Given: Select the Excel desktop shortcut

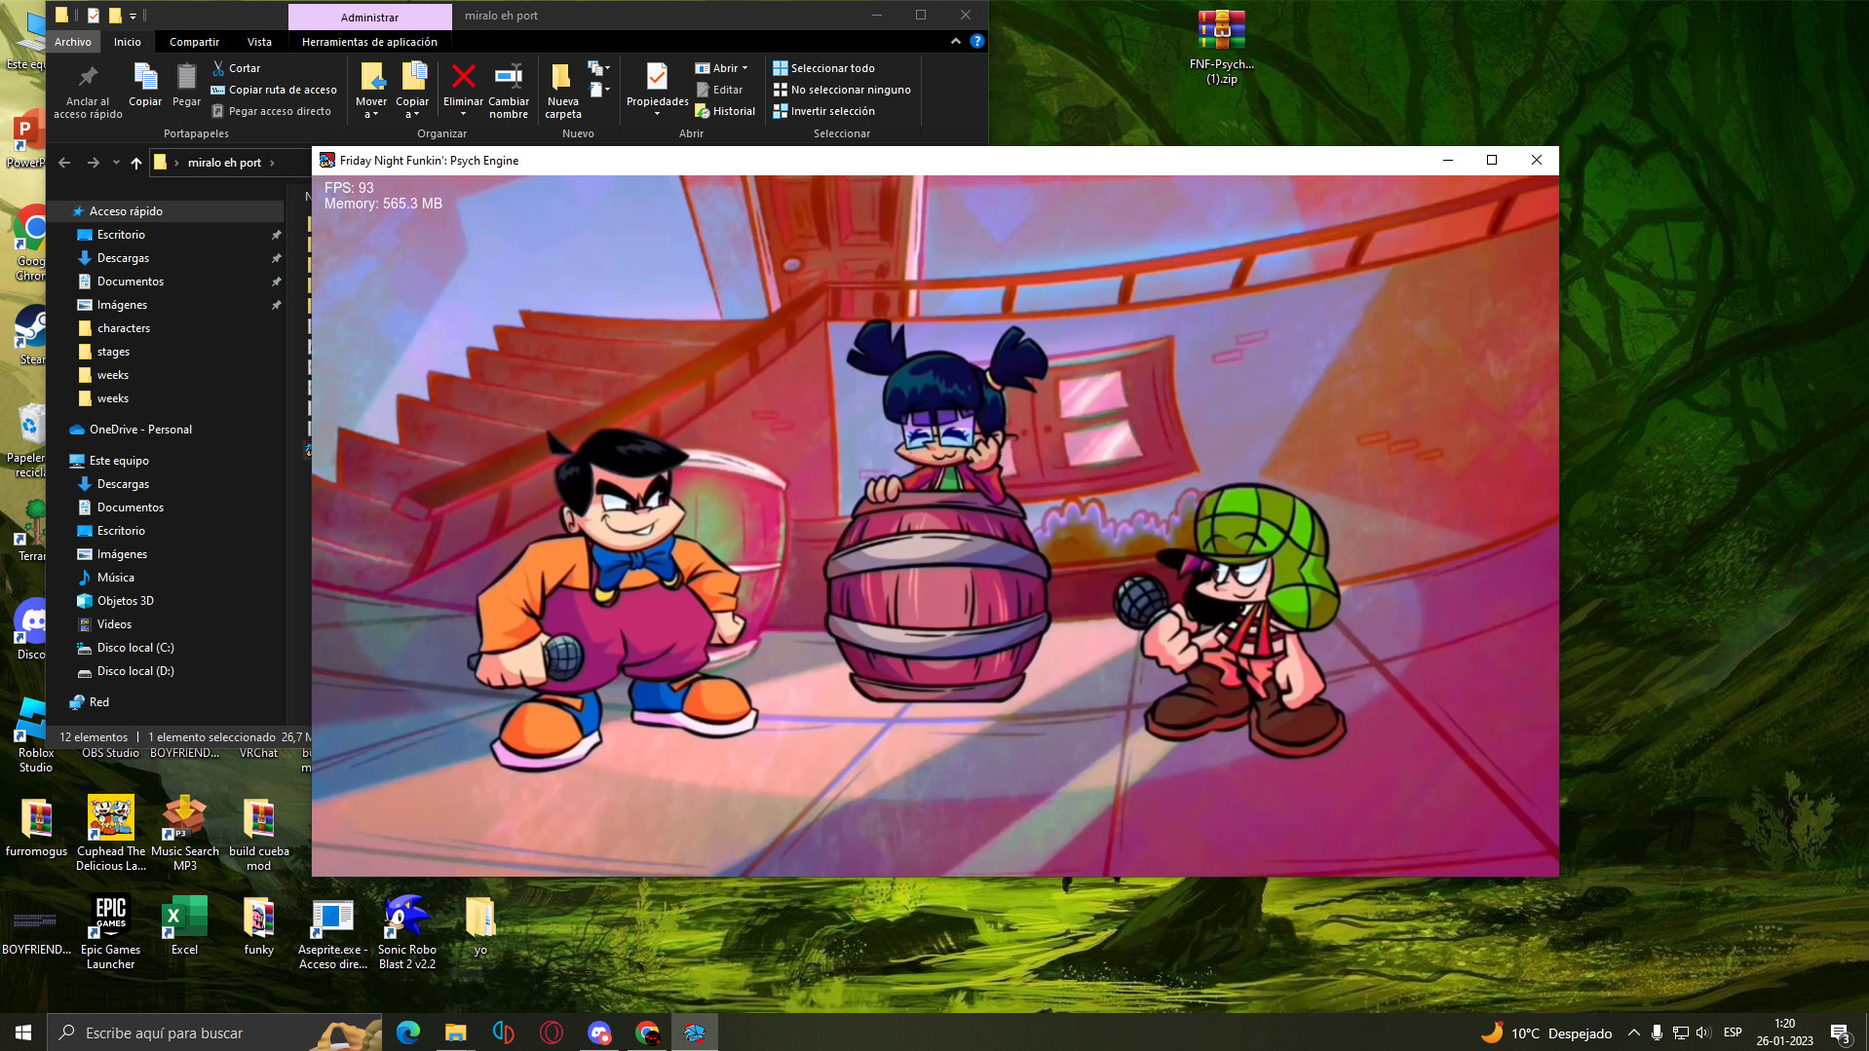Looking at the screenshot, I should click(x=184, y=925).
